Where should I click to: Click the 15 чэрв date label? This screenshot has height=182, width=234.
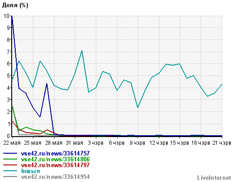coord(180,143)
